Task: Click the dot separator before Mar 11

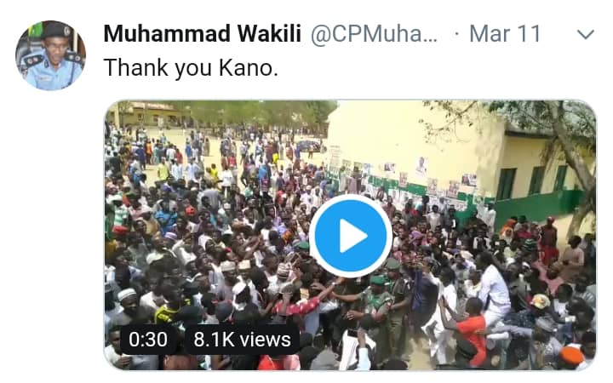Action: [x=456, y=34]
